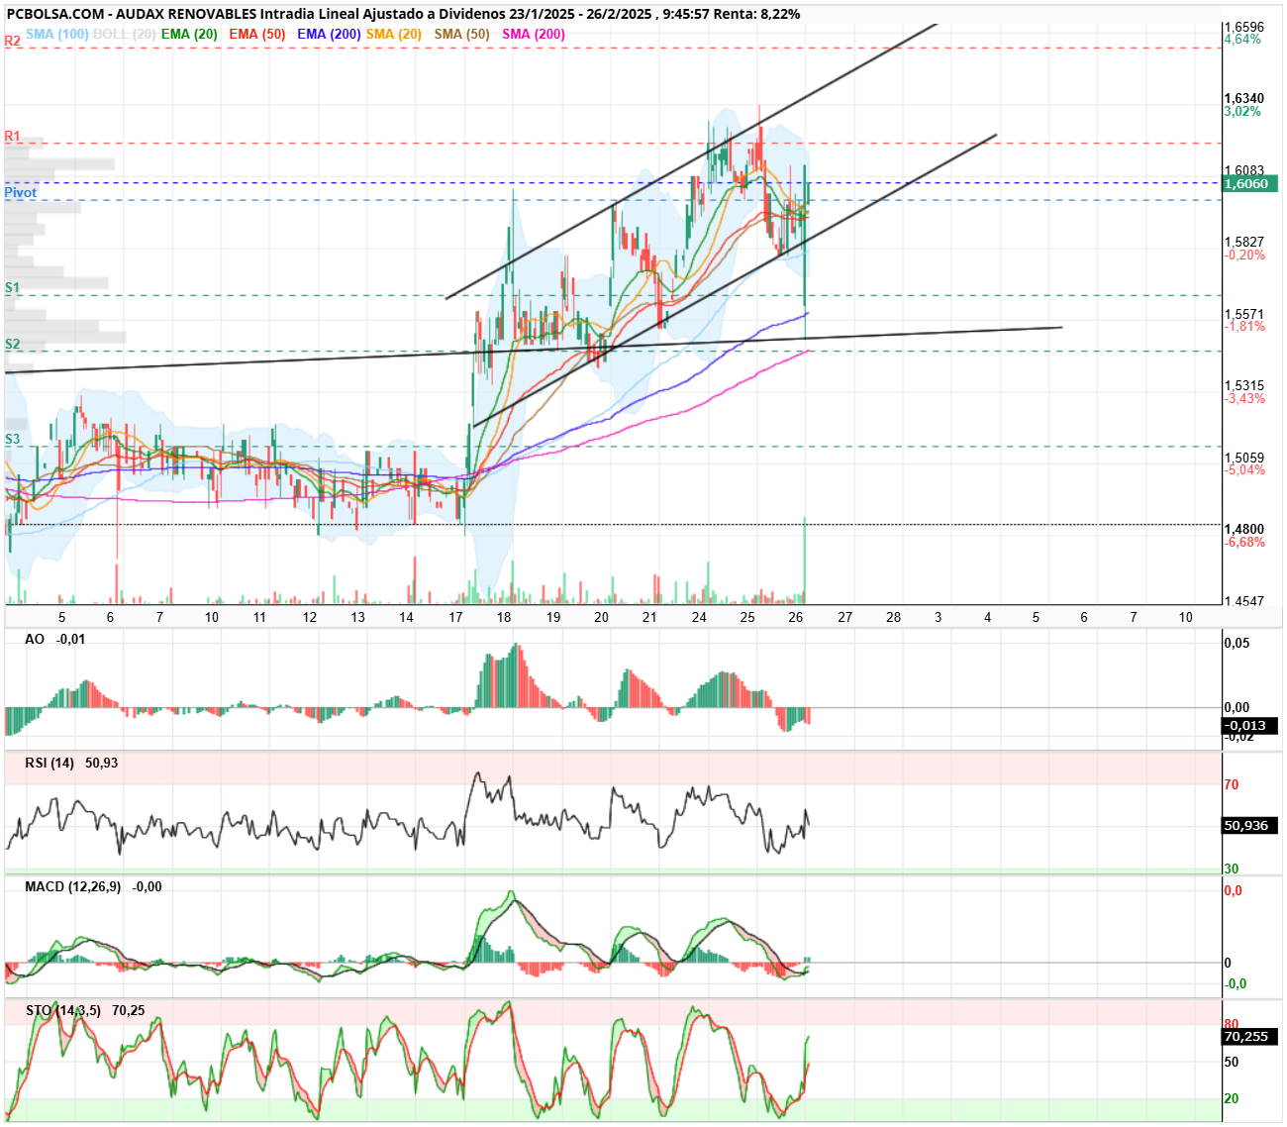Click the stochastic 80 level label
The image size is (1287, 1127).
coord(1232,1025)
